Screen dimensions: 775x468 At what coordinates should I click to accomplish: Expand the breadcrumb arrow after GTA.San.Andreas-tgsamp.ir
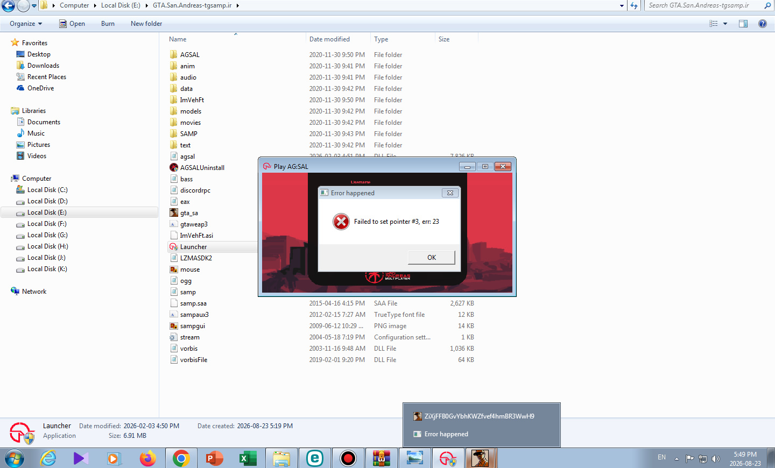click(237, 5)
